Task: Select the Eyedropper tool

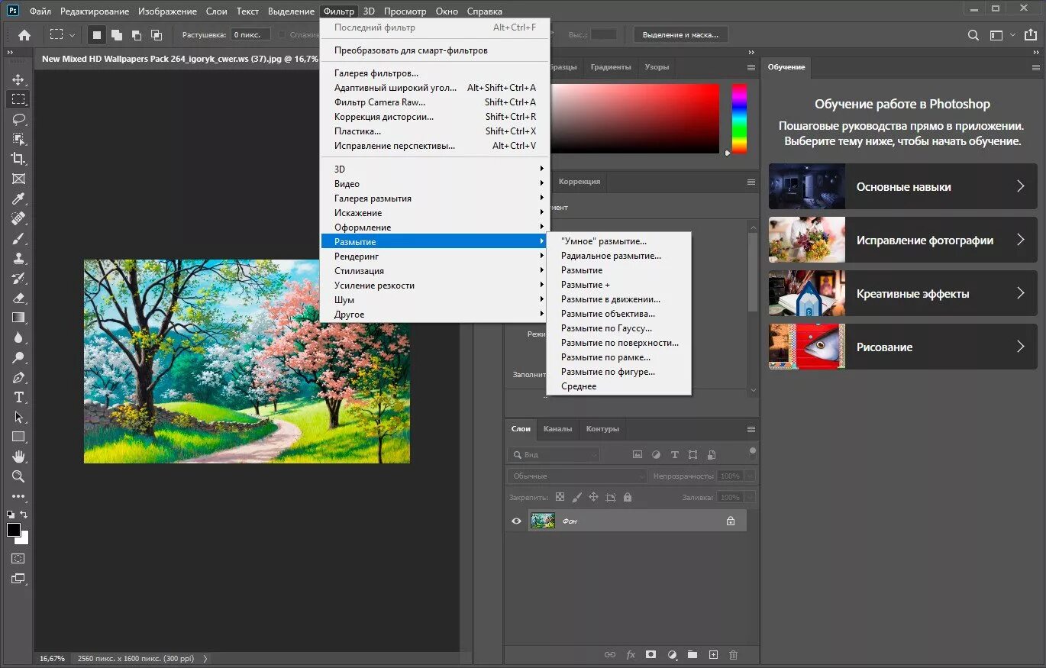Action: (18, 198)
